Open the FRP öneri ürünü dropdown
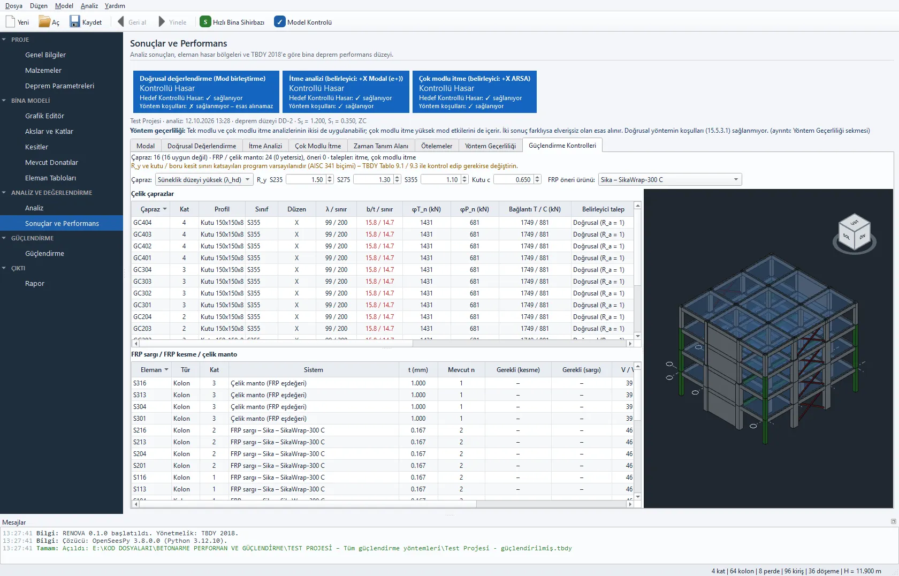Viewport: 899px width, 576px height. tap(670, 180)
